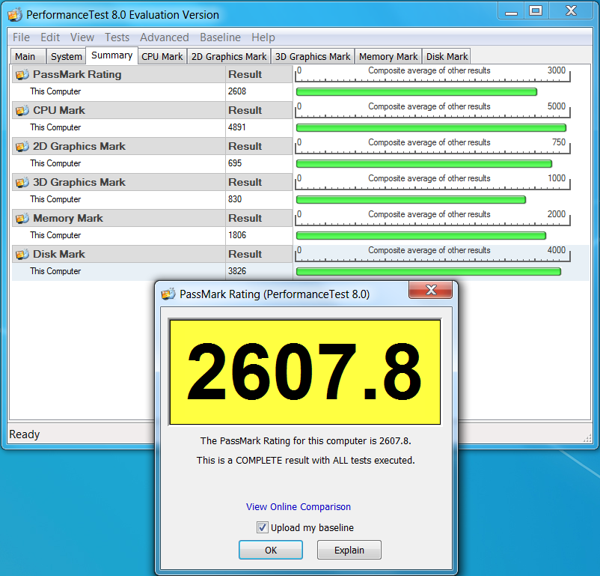600x576 pixels.
Task: Click This Computer under Memory Mark
Action: pos(55,235)
